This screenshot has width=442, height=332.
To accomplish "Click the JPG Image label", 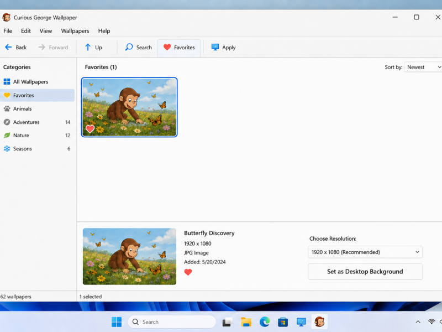I will 196,253.
